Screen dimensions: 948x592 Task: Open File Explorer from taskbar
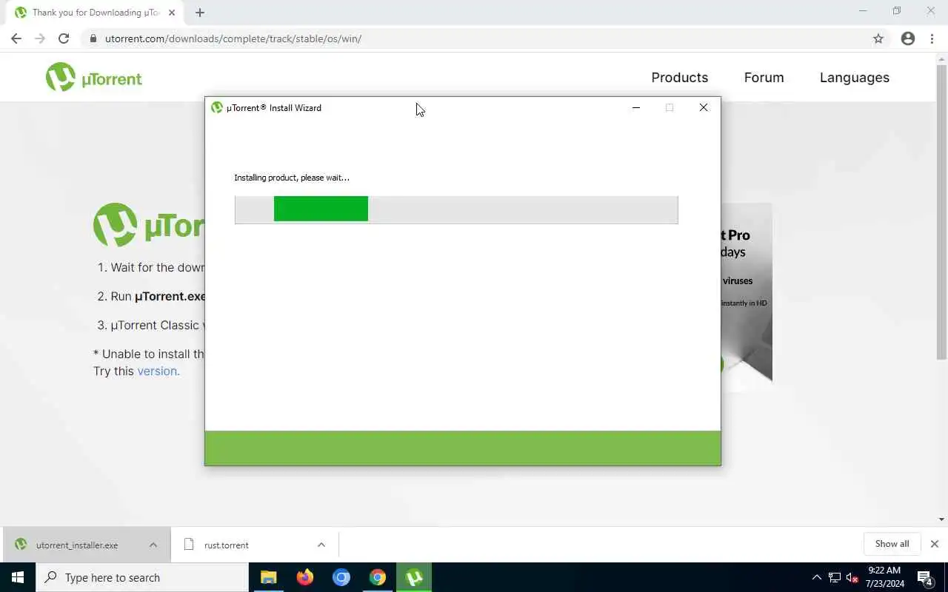(x=268, y=577)
